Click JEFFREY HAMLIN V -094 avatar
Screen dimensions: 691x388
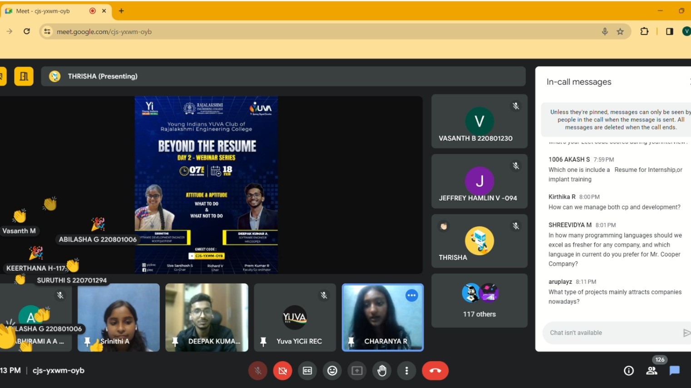click(x=479, y=181)
